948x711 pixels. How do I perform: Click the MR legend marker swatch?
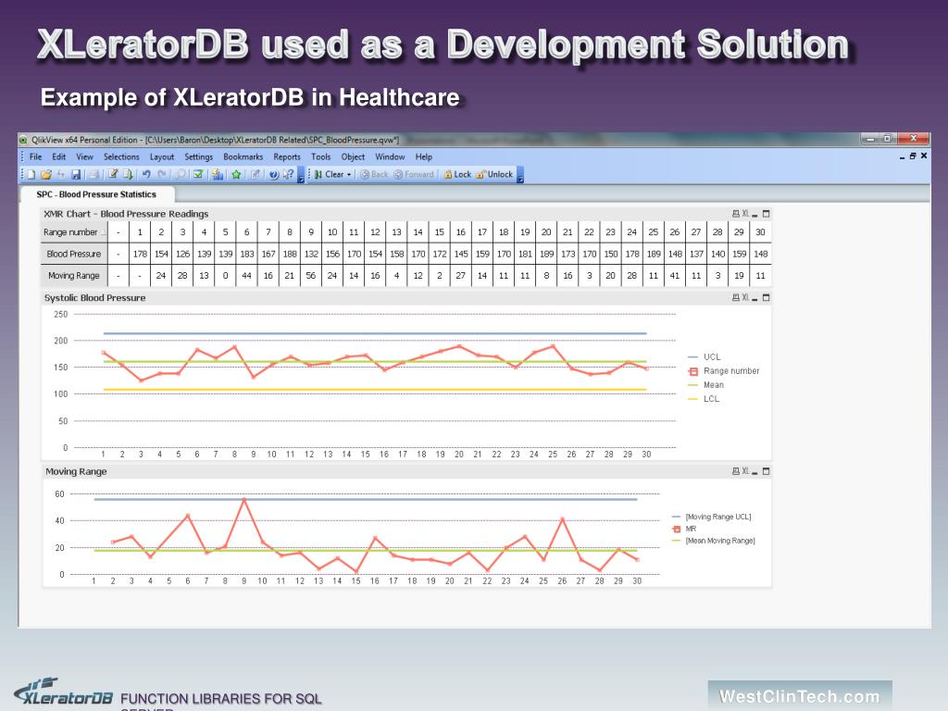pos(677,529)
